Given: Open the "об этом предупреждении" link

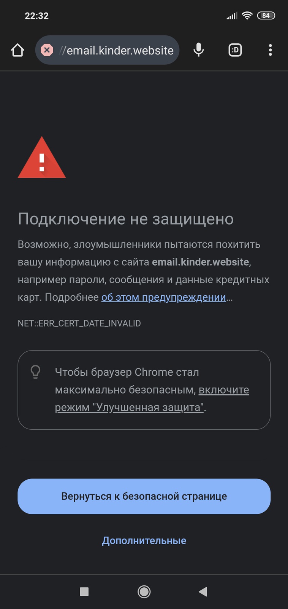Looking at the screenshot, I should point(163,297).
